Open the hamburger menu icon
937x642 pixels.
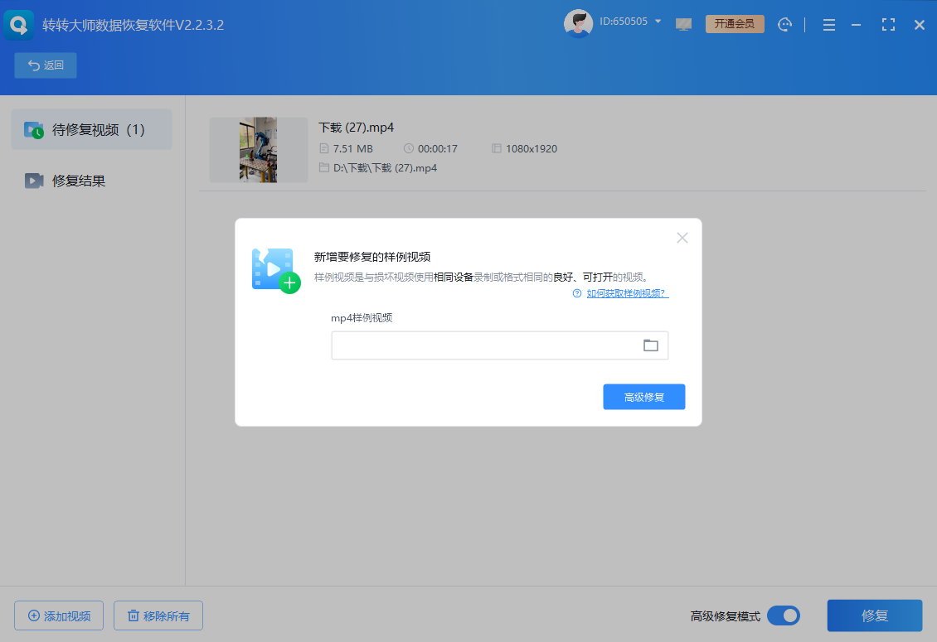(x=828, y=25)
